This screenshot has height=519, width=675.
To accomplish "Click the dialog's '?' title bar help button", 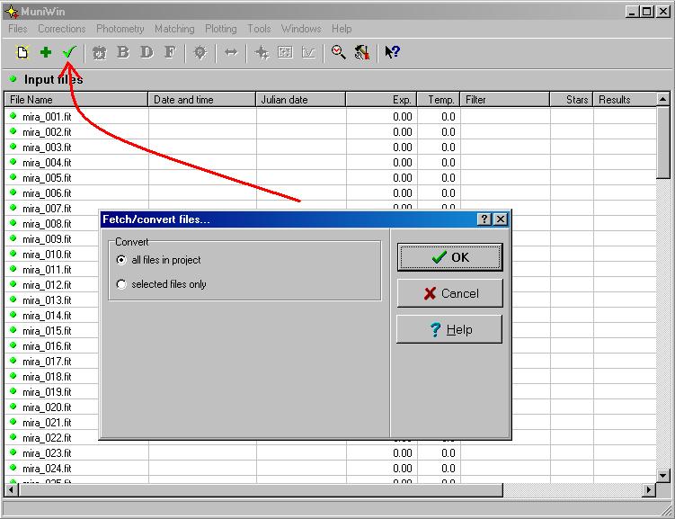I will 484,219.
